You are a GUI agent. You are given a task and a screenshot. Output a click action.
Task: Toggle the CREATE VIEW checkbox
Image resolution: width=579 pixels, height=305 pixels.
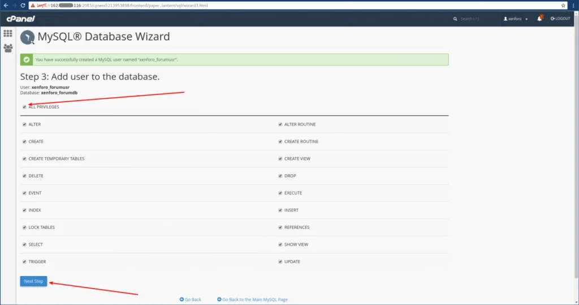coord(280,159)
